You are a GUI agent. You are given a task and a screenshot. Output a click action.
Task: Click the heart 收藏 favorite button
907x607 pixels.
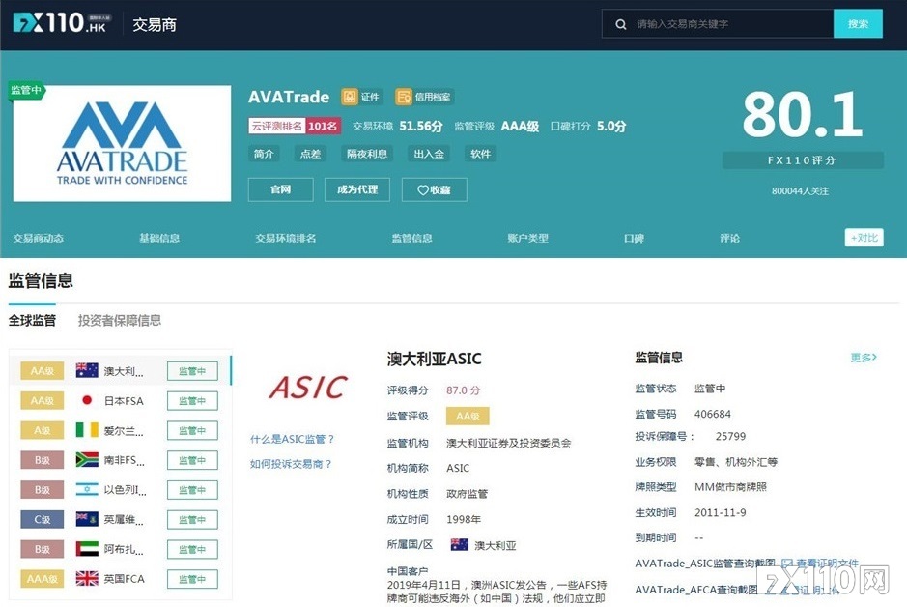434,189
